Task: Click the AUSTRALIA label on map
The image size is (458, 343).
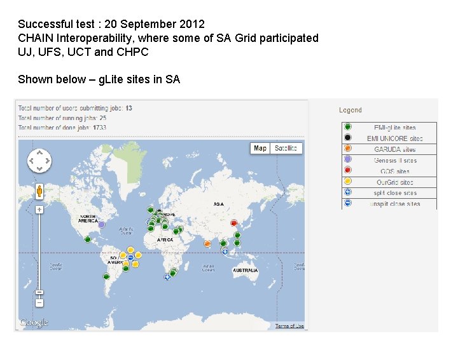Action: [x=246, y=271]
